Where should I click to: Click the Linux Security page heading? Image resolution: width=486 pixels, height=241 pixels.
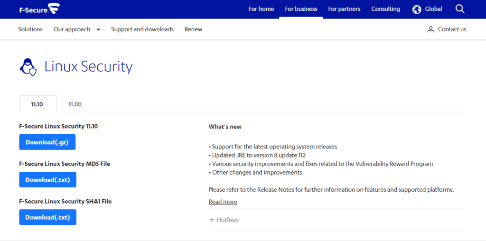(89, 67)
